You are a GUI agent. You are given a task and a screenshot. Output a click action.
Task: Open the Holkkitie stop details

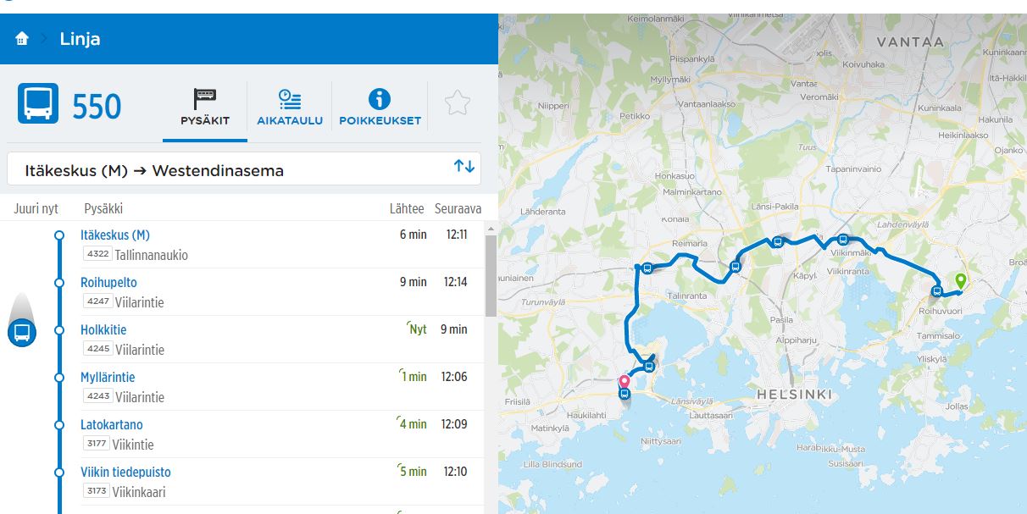[x=103, y=329]
